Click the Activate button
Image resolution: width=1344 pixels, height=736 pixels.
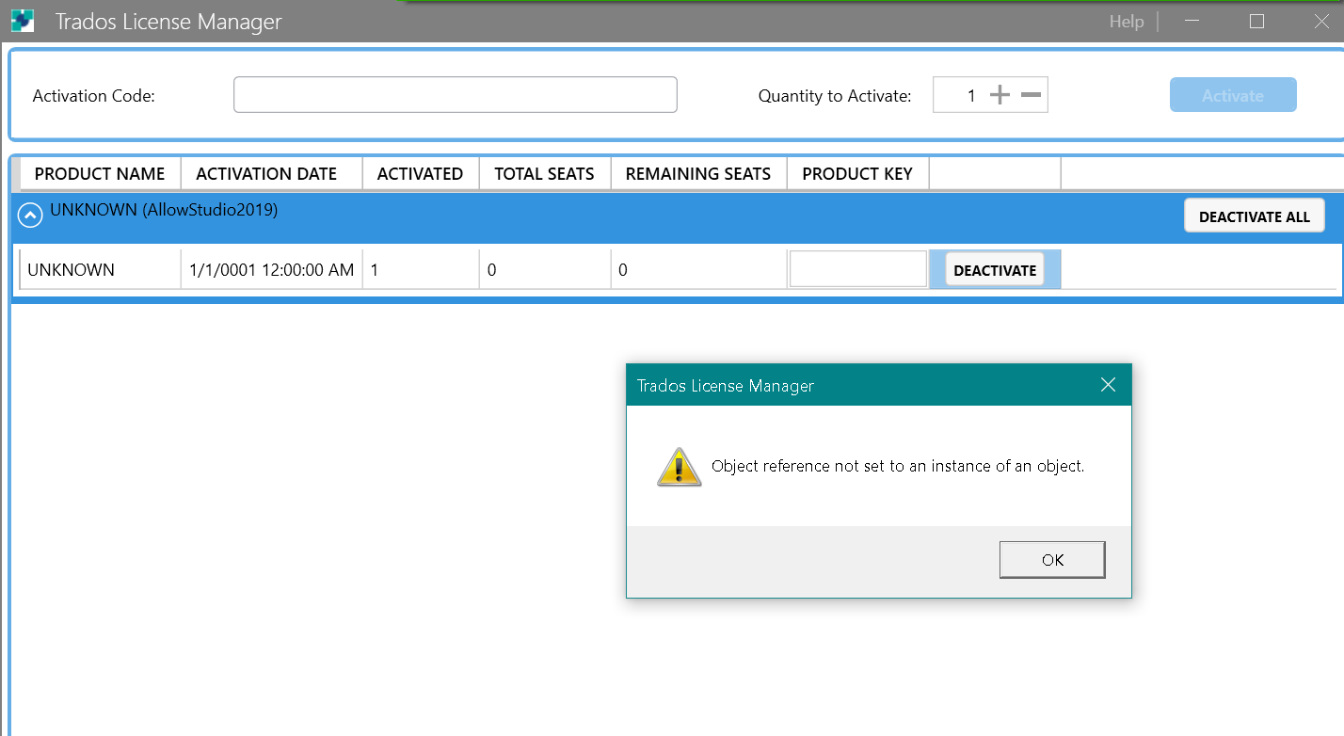(1233, 95)
